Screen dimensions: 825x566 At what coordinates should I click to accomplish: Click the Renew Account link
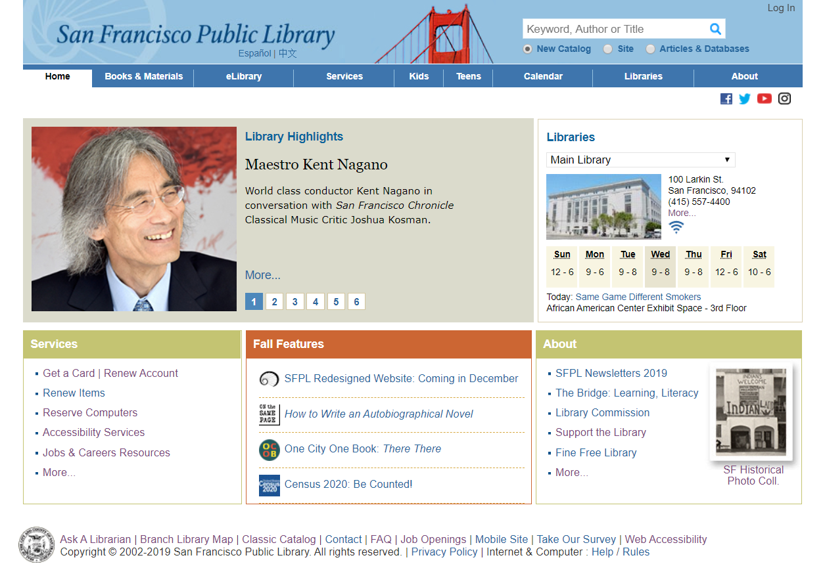(141, 373)
